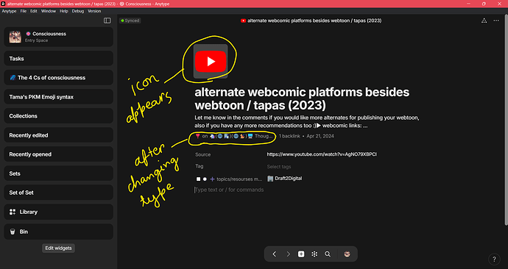Open the Version menu
508x269 pixels.
coord(94,11)
